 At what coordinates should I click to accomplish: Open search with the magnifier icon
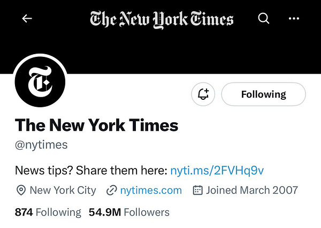coord(263,19)
